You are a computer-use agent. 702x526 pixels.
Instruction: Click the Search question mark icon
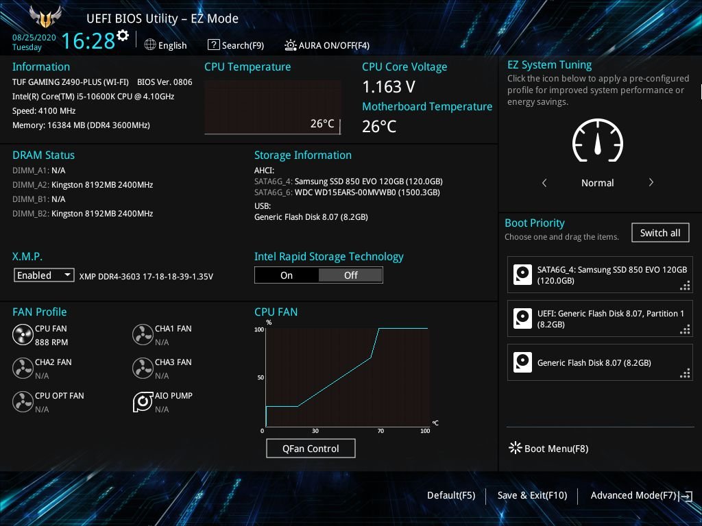pyautogui.click(x=214, y=45)
